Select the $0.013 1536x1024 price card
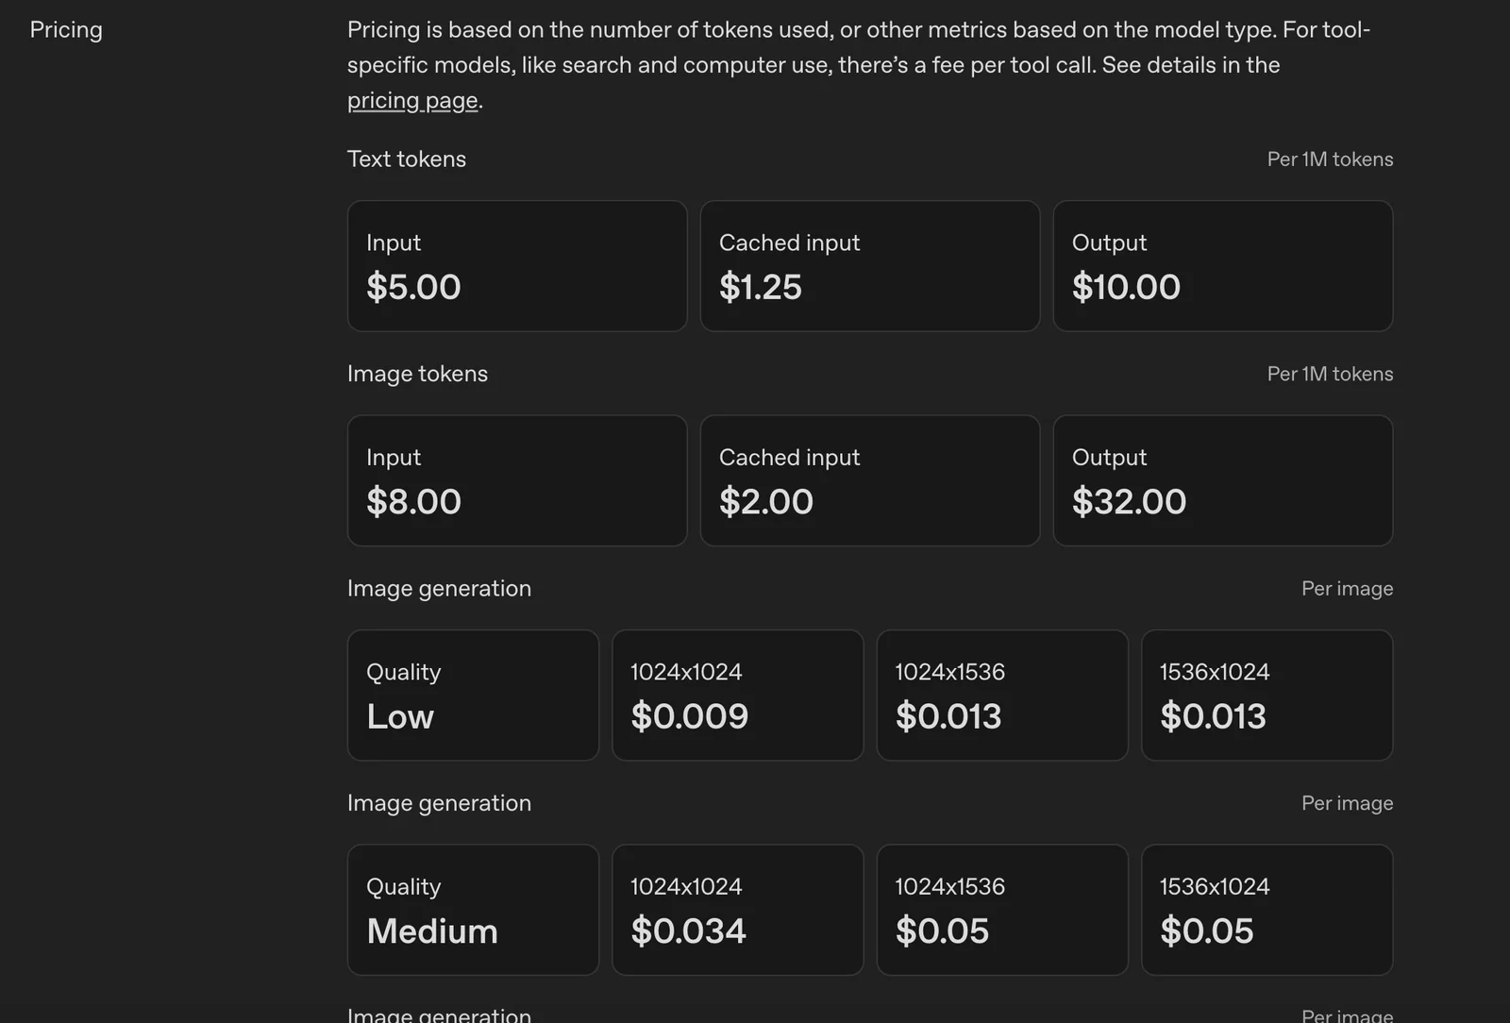The width and height of the screenshot is (1510, 1023). 1267,696
